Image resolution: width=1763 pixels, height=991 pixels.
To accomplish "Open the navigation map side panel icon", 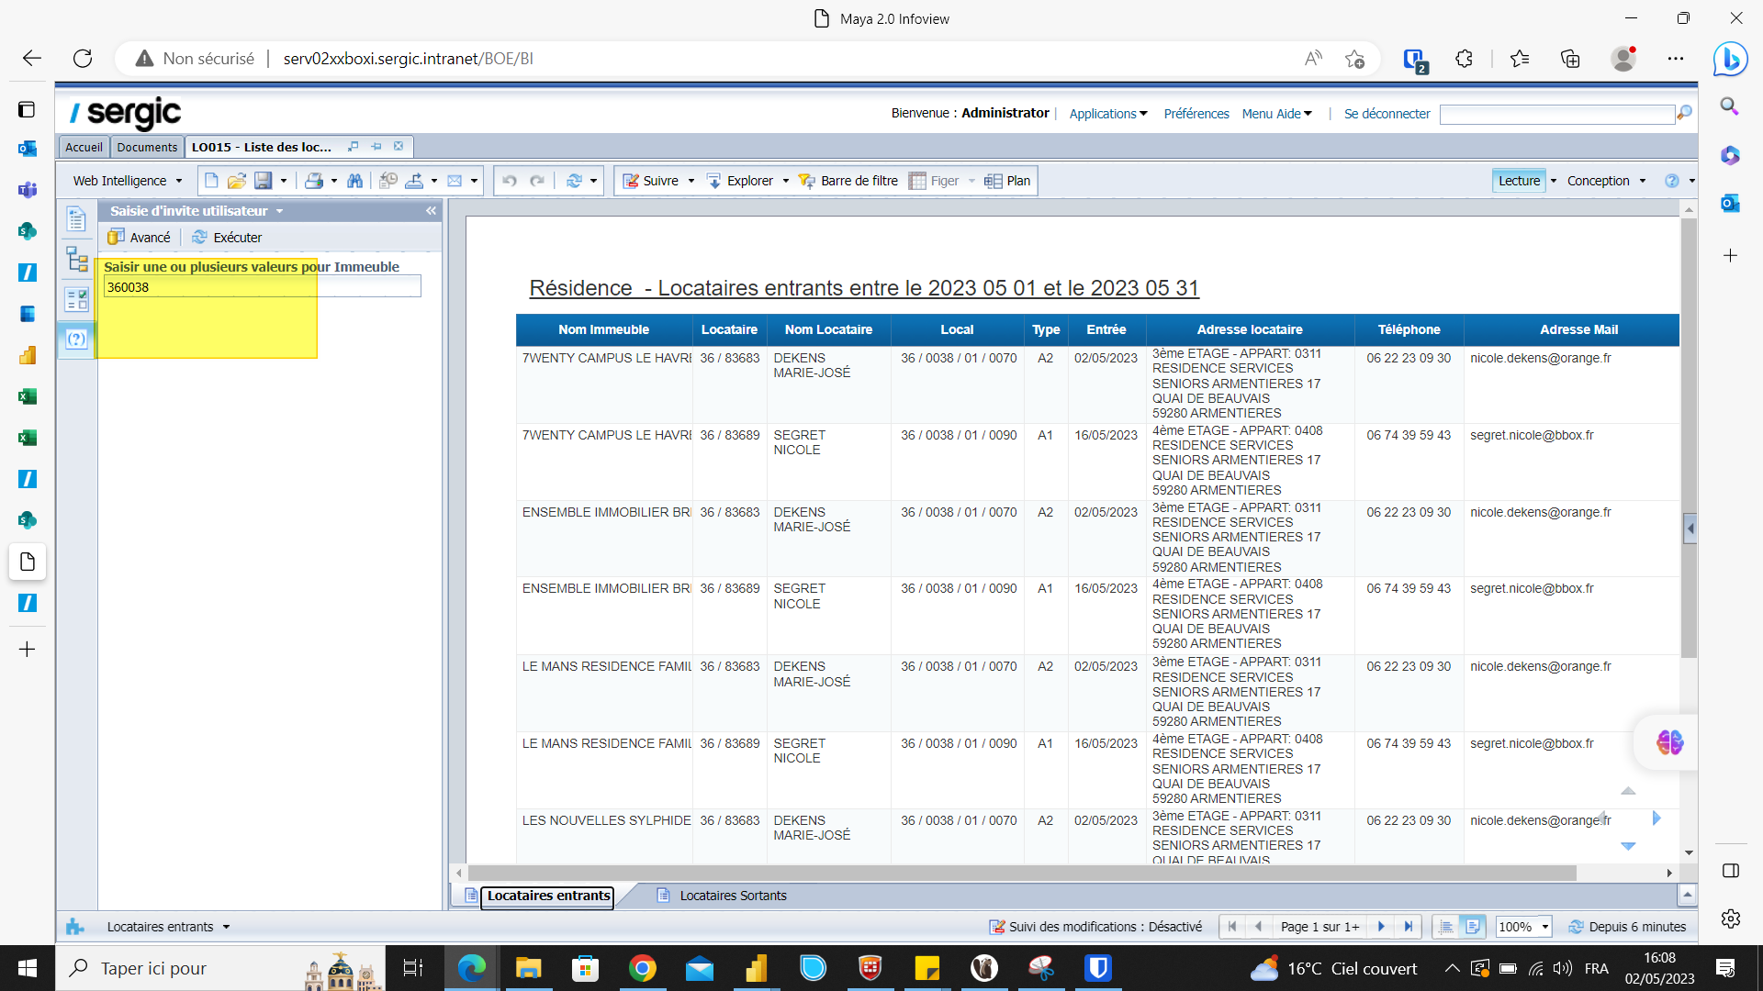I will 77,260.
